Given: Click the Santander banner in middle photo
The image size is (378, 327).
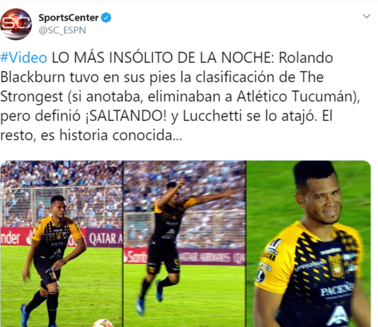Looking at the screenshot, I should (x=135, y=257).
